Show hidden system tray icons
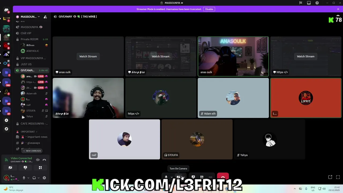This screenshot has width=343, height=193. coord(294,189)
